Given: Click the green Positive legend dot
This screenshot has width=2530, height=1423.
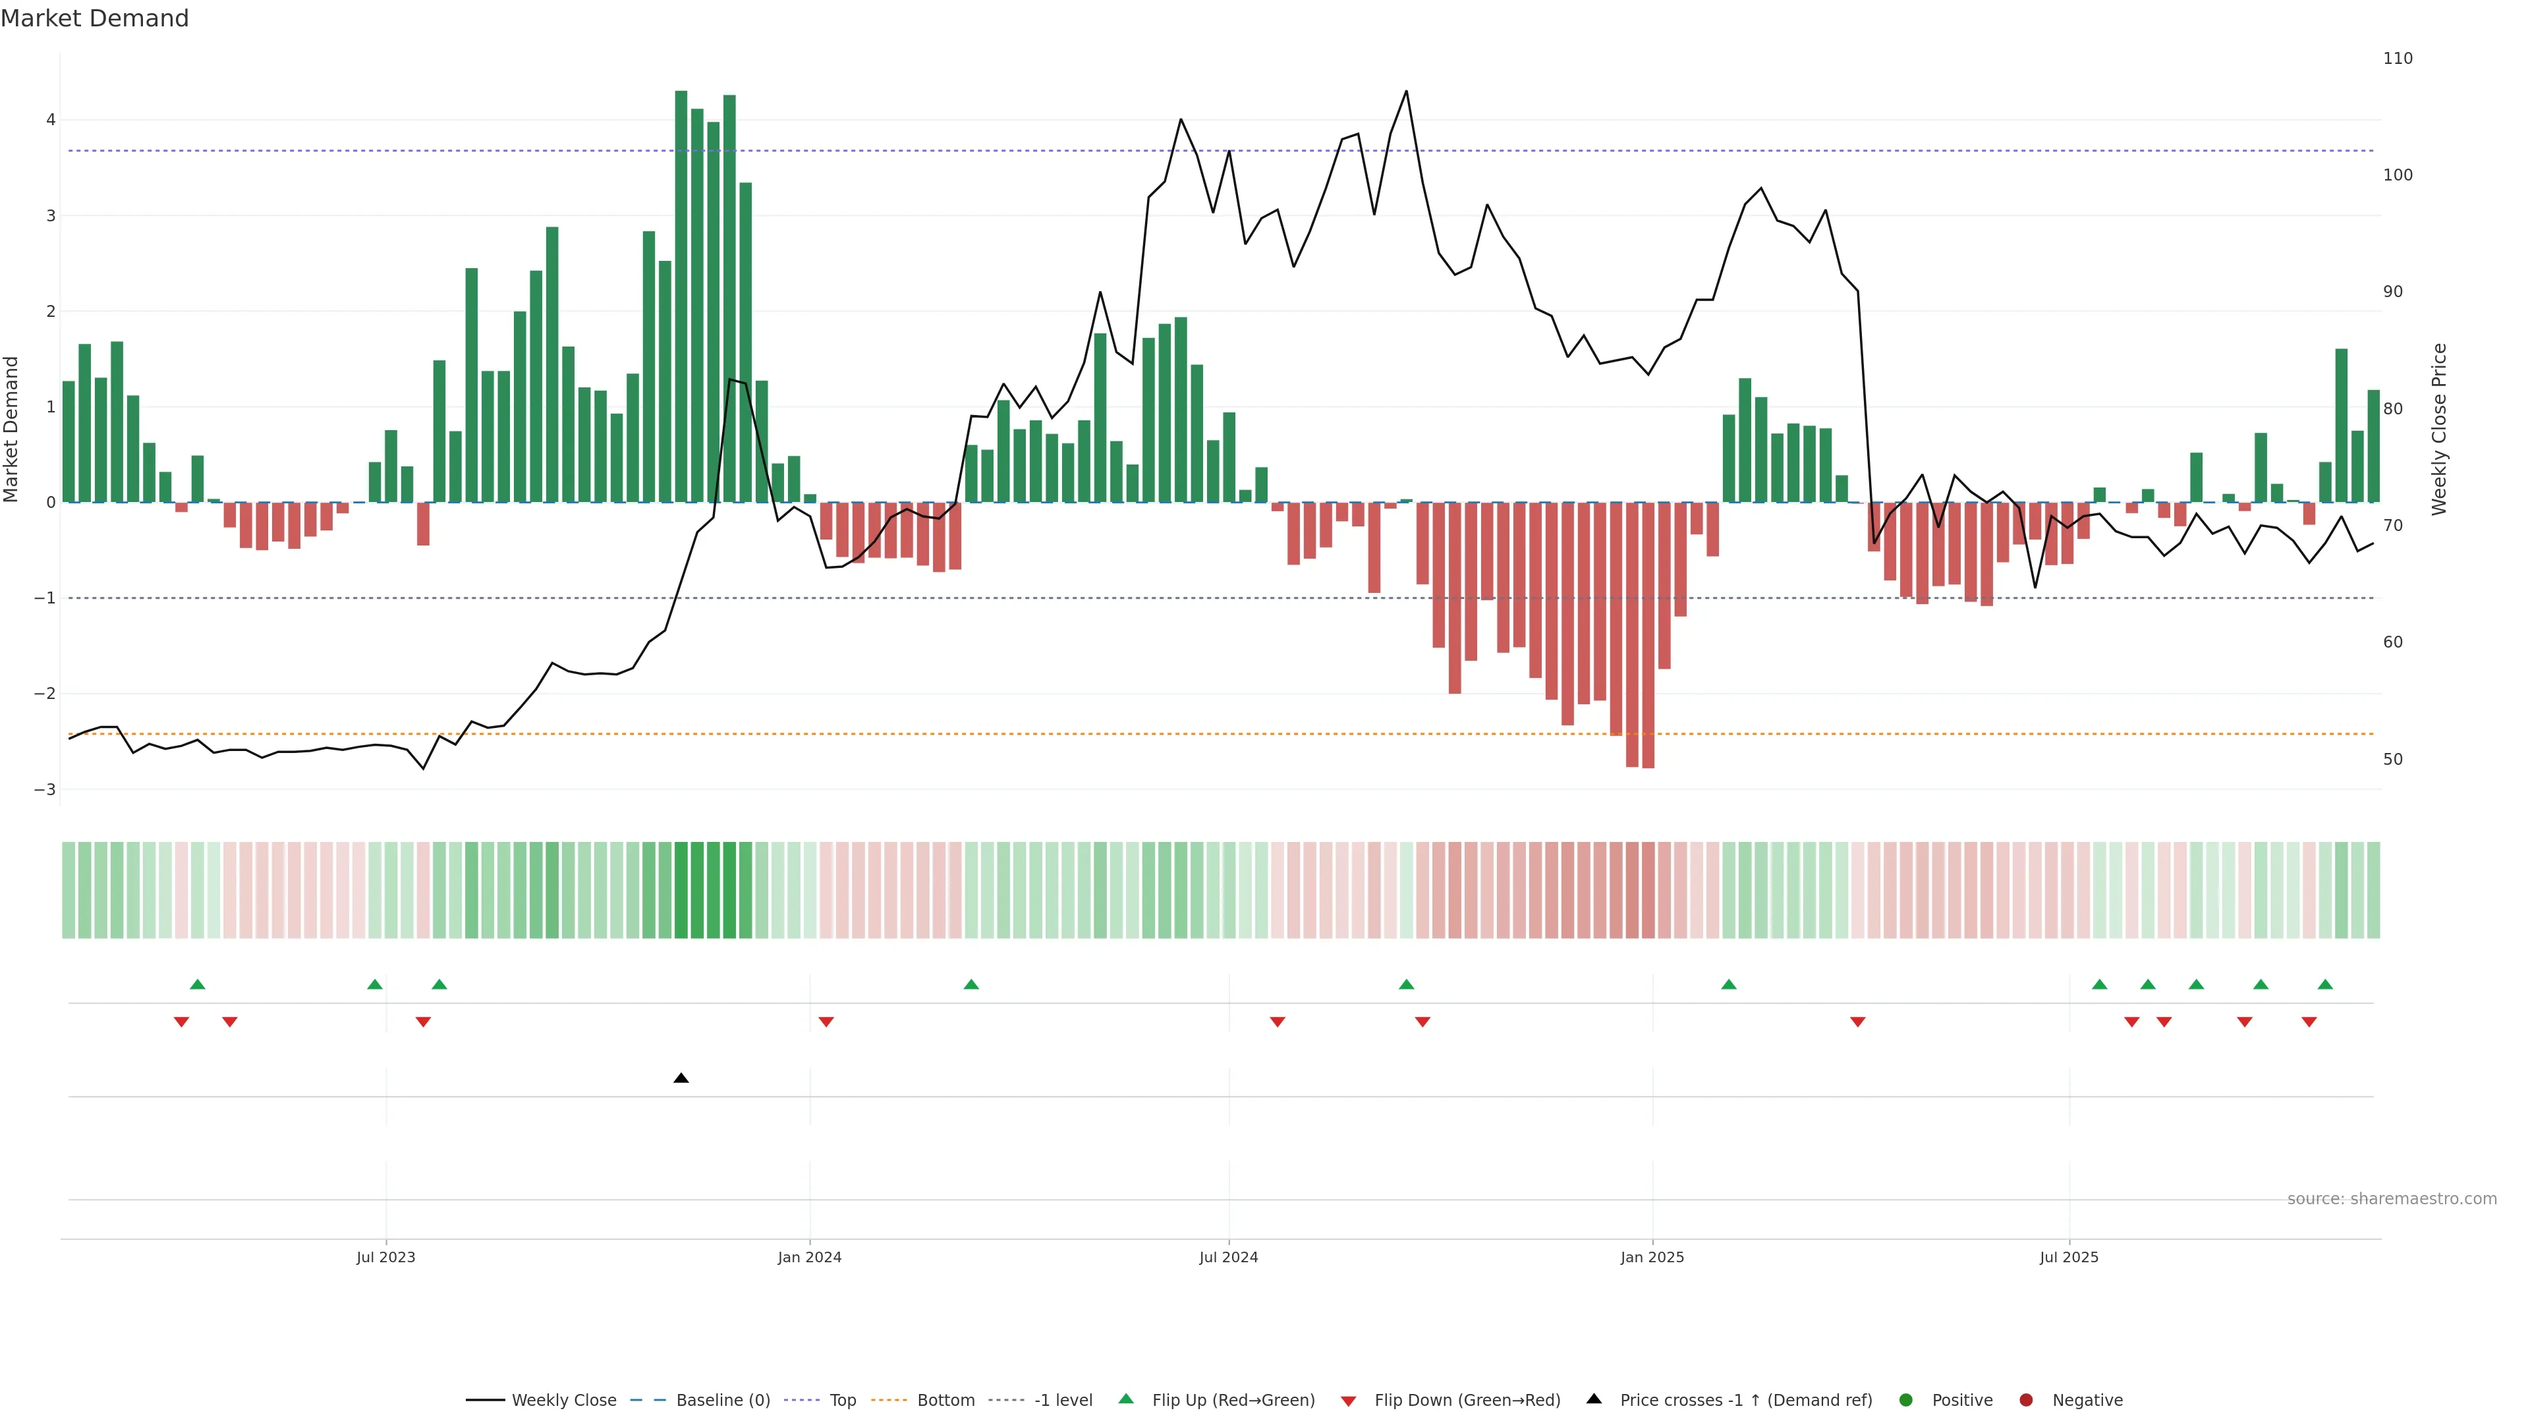Looking at the screenshot, I should pos(1906,1399).
